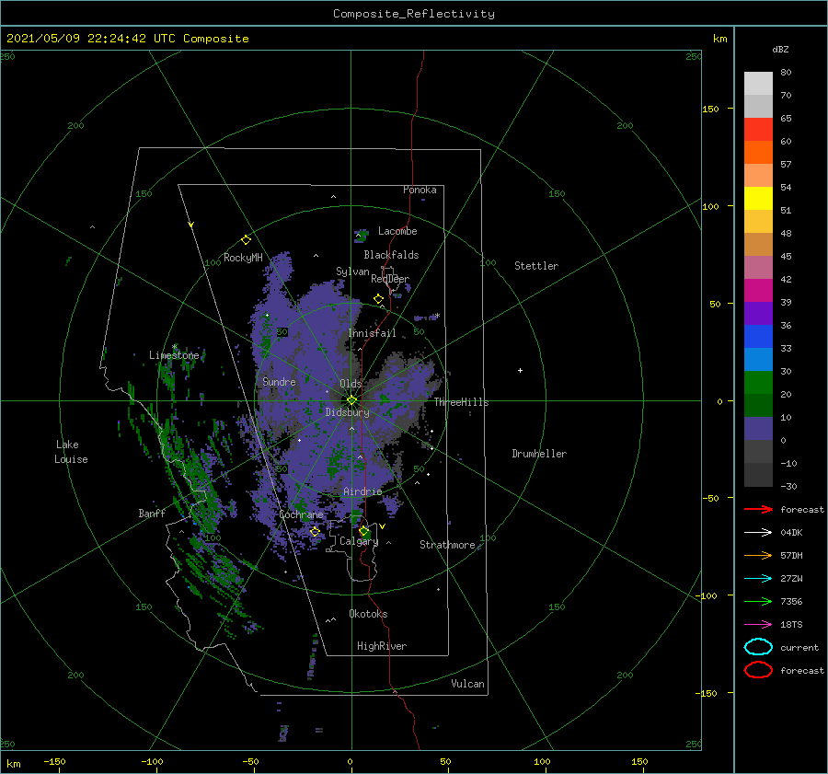Click the white plus marker near Drumheller
This screenshot has width=828, height=774.
pyautogui.click(x=520, y=370)
